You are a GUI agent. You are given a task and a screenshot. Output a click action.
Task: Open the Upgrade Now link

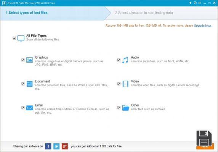(203, 25)
